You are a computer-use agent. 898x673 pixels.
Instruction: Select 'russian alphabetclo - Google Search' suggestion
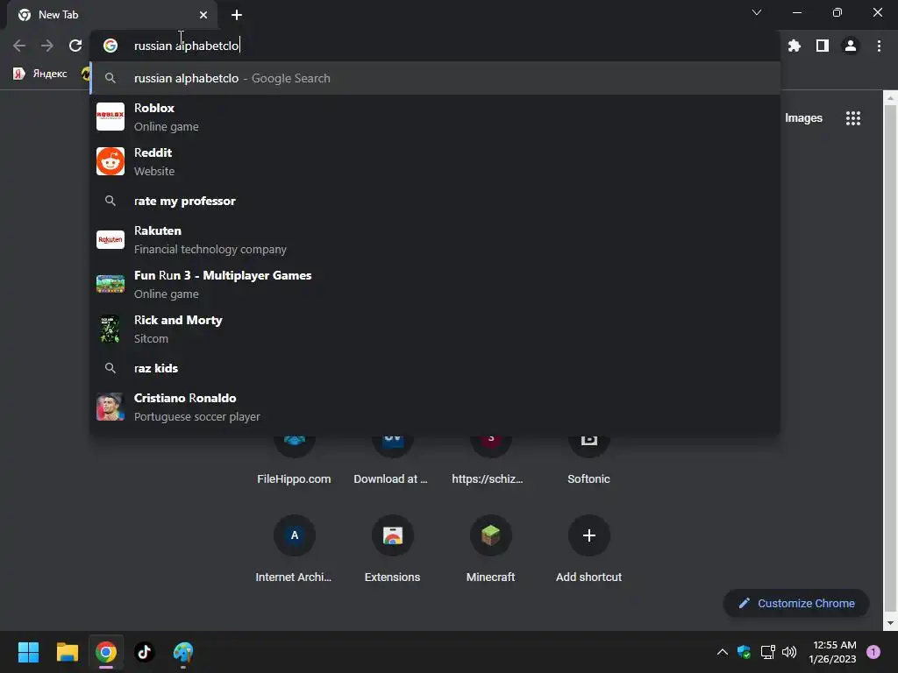click(435, 78)
